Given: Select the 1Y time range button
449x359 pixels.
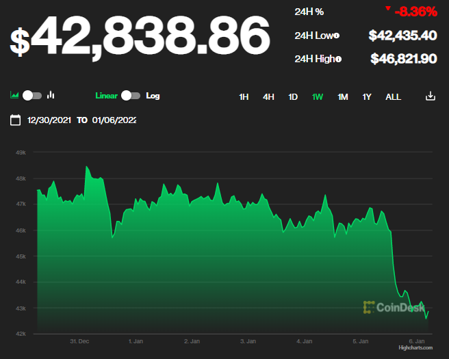Looking at the screenshot, I should pyautogui.click(x=367, y=97).
